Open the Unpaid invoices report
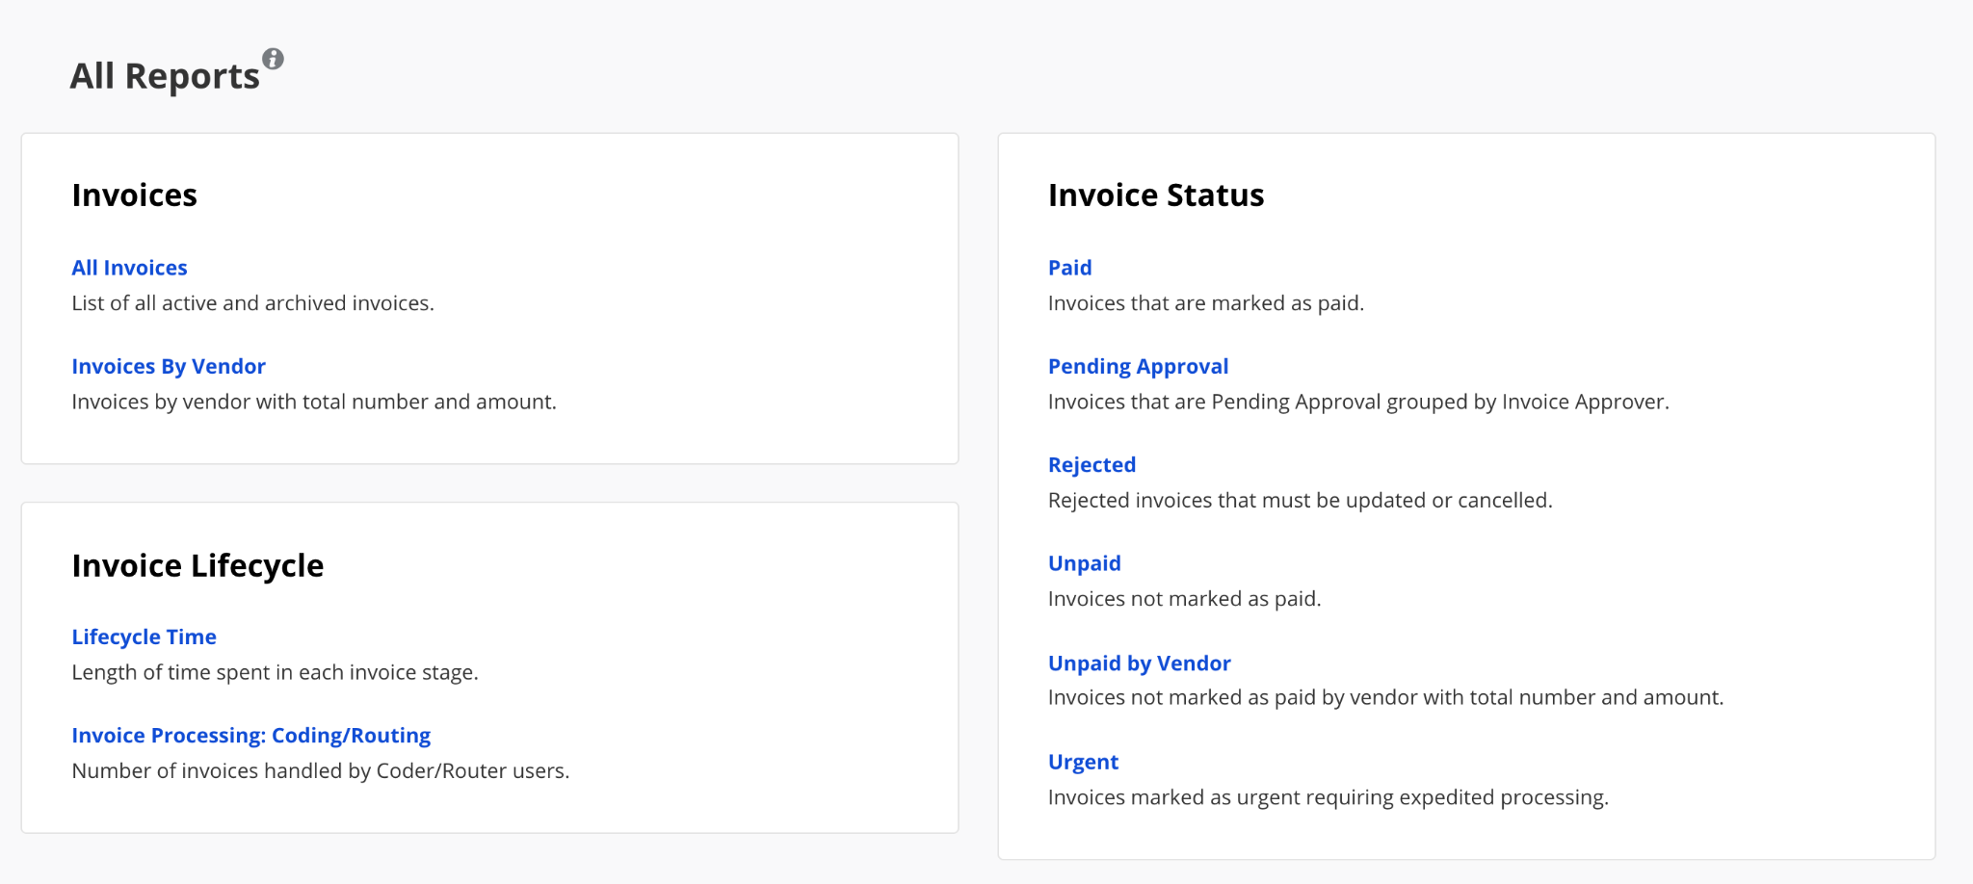The height and width of the screenshot is (884, 1973). (x=1085, y=563)
